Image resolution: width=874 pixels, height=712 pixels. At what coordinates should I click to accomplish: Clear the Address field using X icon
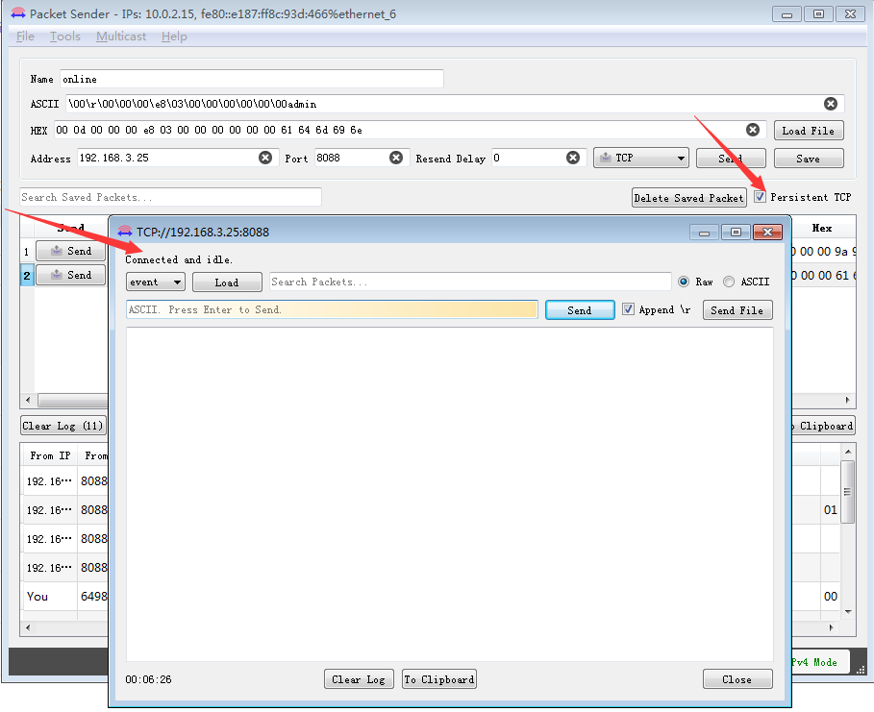pos(265,158)
